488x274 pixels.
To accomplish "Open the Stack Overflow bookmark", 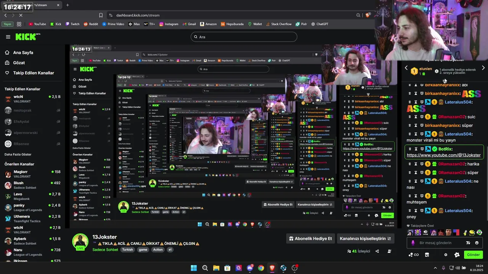I will (x=279, y=24).
